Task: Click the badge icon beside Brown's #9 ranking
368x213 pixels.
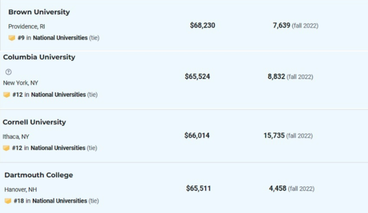Action: click(12, 38)
